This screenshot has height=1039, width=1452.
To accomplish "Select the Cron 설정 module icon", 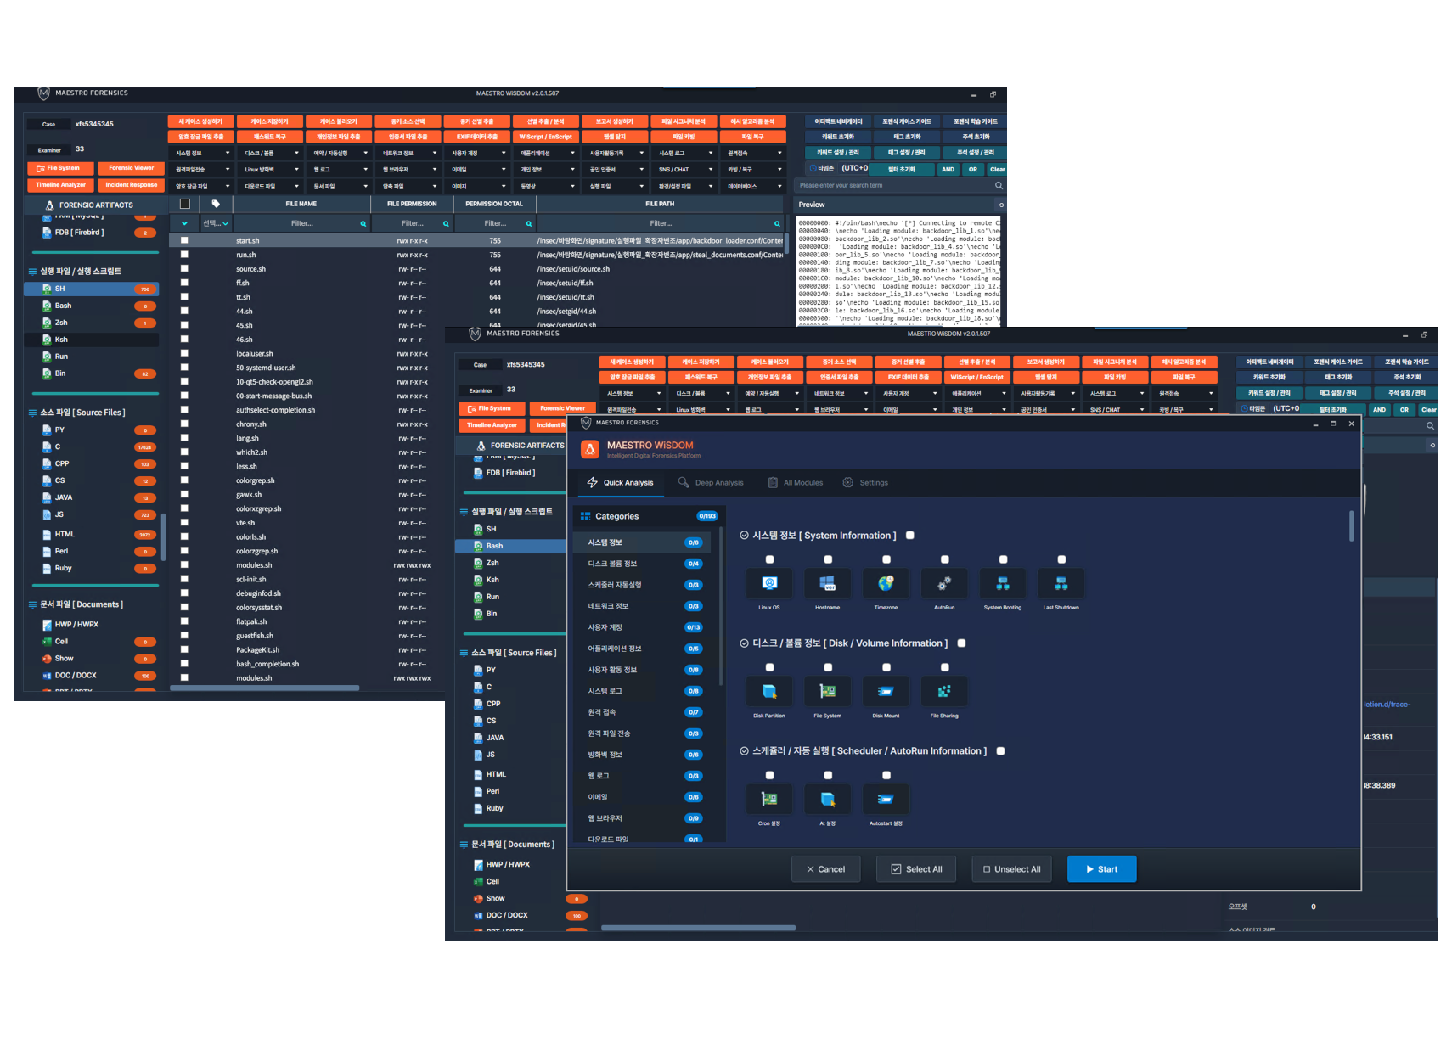I will click(x=769, y=799).
